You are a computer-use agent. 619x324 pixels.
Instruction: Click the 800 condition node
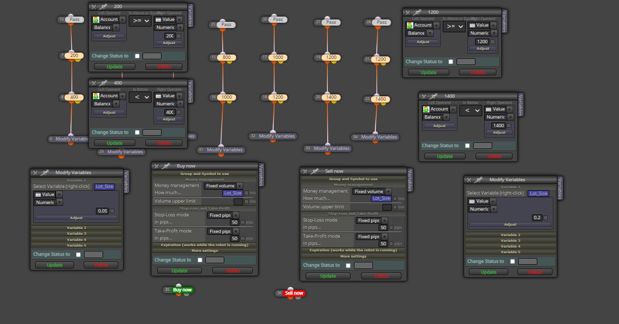click(x=227, y=57)
